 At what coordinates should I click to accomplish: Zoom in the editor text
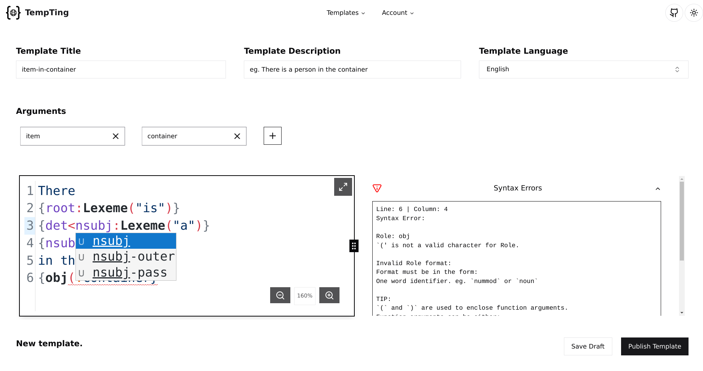[329, 296]
